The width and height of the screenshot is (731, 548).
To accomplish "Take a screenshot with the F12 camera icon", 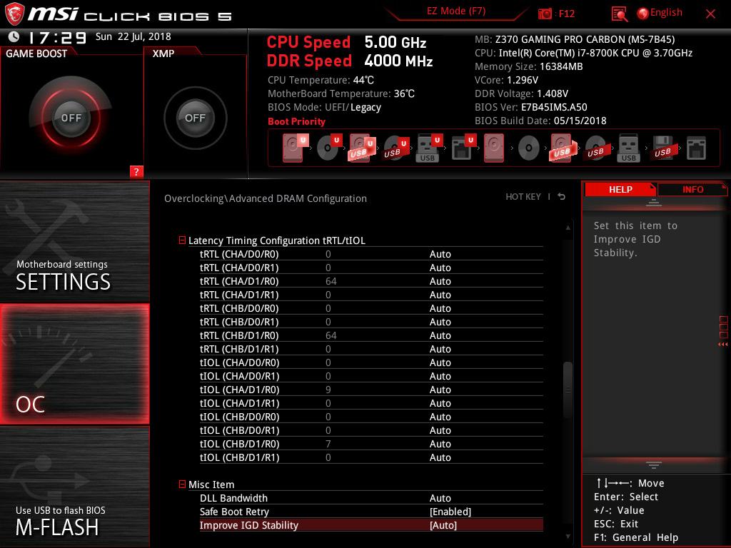I will click(x=545, y=14).
